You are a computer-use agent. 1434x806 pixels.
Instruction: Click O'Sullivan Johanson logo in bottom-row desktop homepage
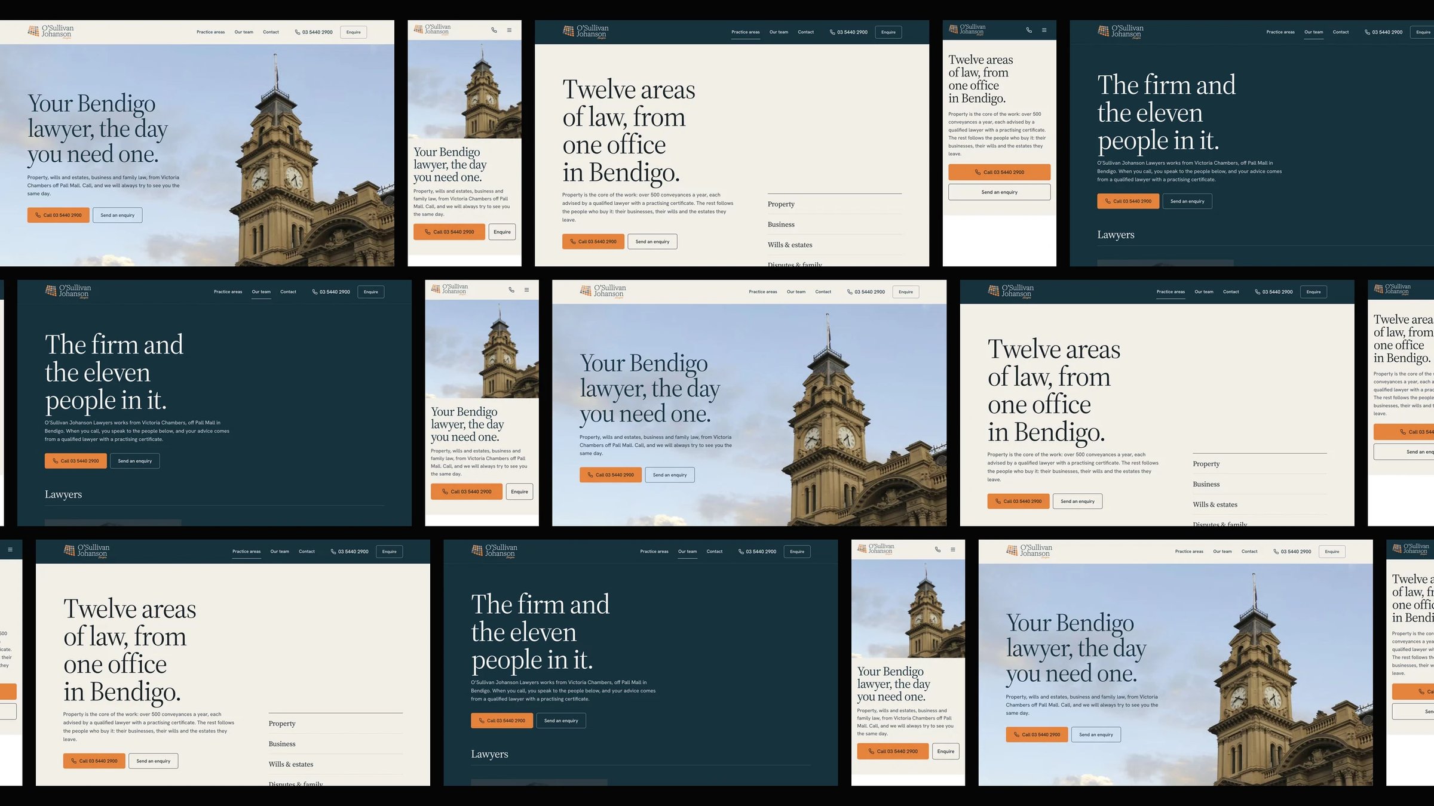pos(1029,550)
